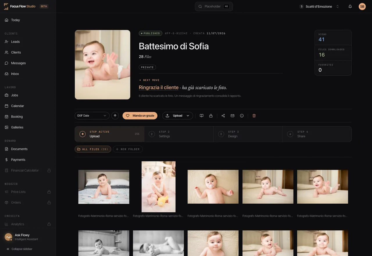Click the open book icon in toolbar
Screen dimensions: 372x256
click(202, 115)
